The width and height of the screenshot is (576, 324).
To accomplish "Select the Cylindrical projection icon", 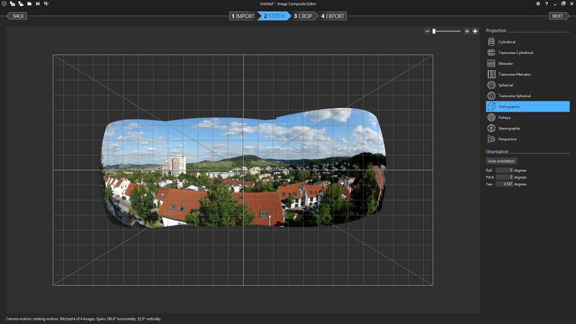I will (x=491, y=42).
